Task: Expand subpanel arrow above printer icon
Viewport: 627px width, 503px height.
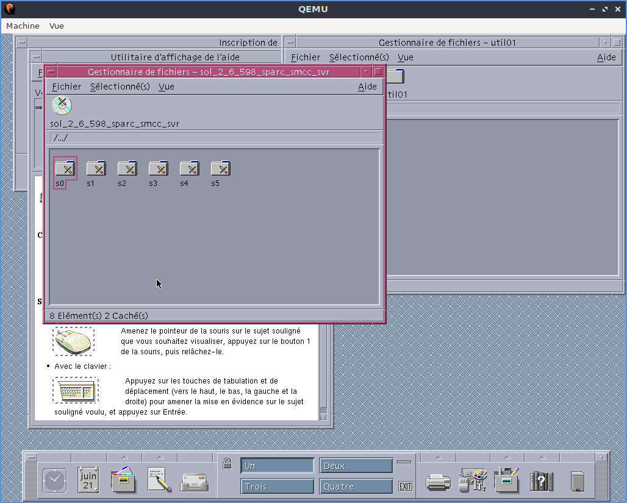Action: click(x=439, y=457)
